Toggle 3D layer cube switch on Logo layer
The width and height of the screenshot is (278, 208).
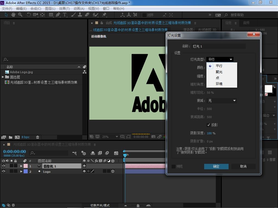[113, 171]
